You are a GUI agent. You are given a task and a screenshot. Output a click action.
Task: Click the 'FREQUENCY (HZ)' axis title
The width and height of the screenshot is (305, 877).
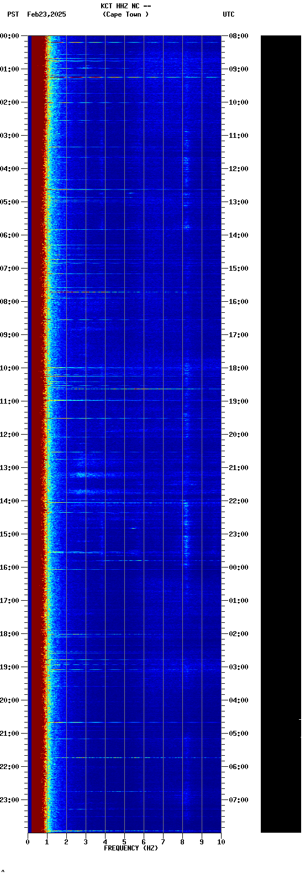click(x=131, y=848)
